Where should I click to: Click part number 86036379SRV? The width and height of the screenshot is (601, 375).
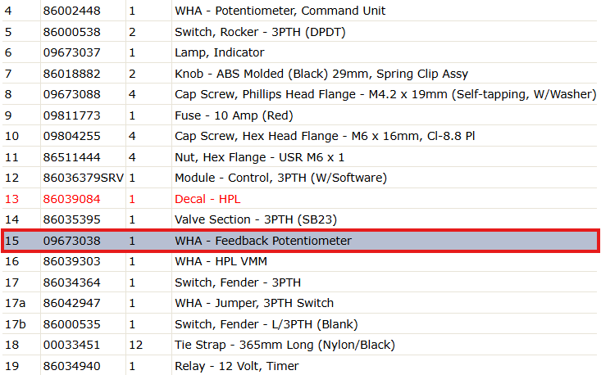84,178
